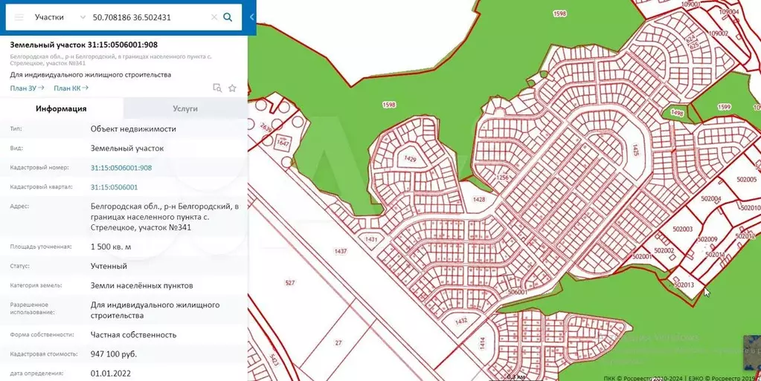761x381 pixels.
Task: Click the magnifier search icon
Action: click(x=228, y=17)
